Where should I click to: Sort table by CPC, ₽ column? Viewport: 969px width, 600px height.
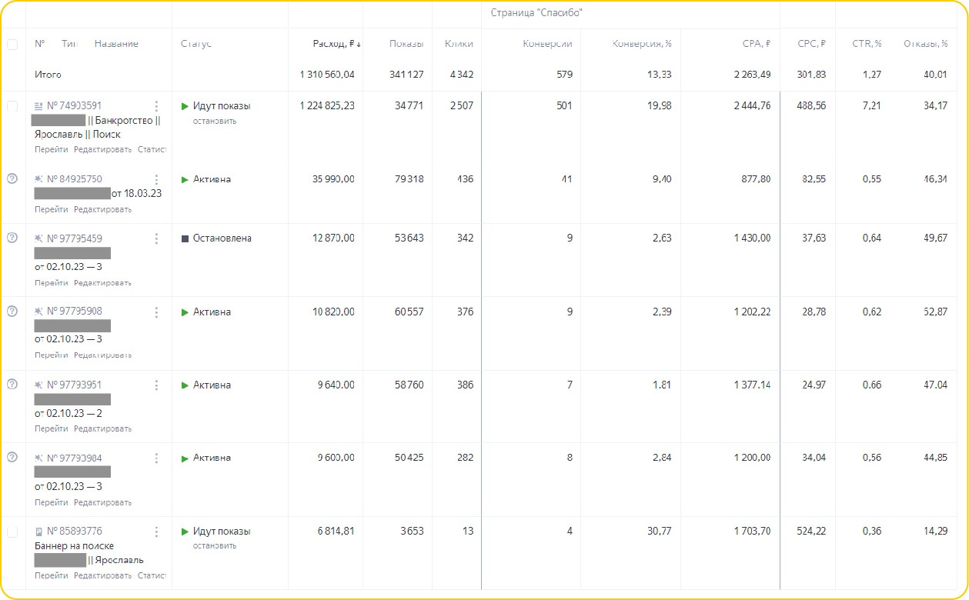pos(812,44)
